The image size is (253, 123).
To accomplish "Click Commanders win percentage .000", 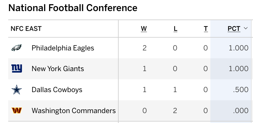I will coord(241,110).
